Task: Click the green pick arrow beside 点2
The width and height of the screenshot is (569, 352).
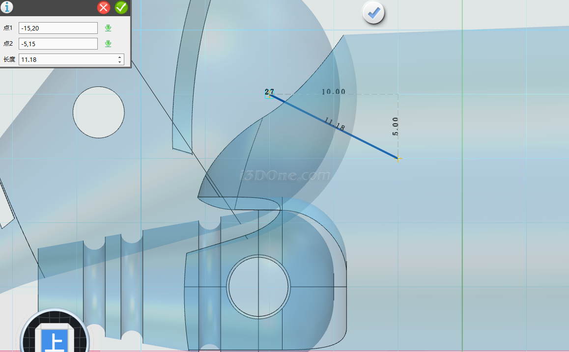Action: point(108,44)
